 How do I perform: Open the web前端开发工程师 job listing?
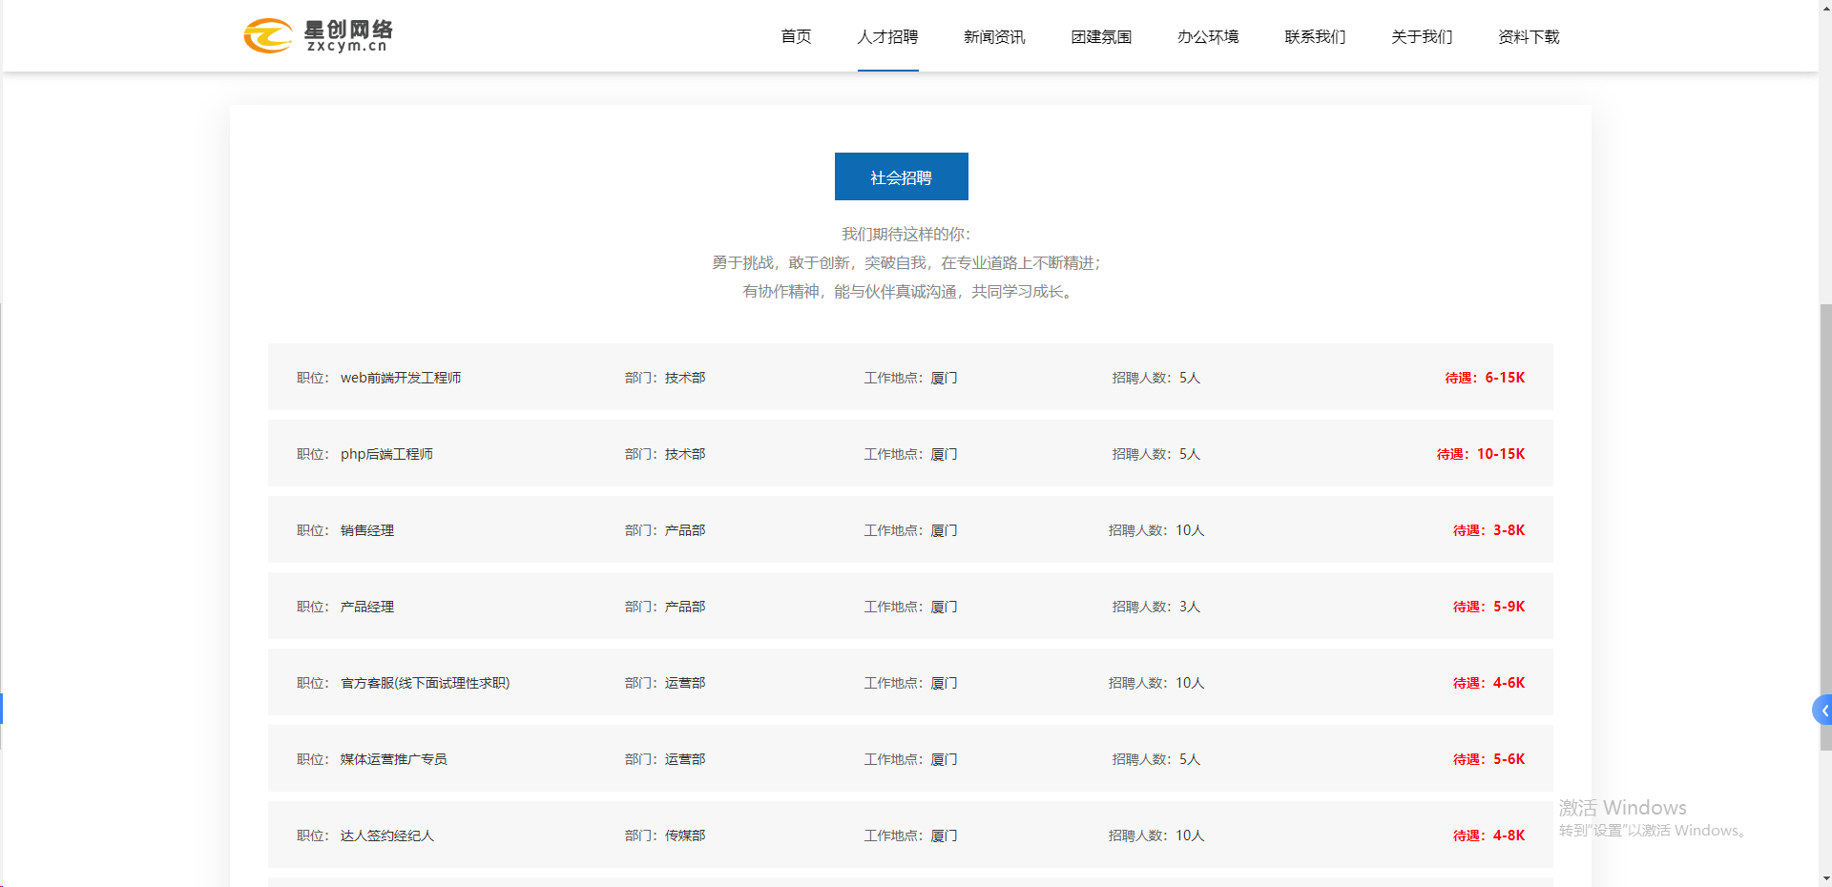[x=401, y=378]
